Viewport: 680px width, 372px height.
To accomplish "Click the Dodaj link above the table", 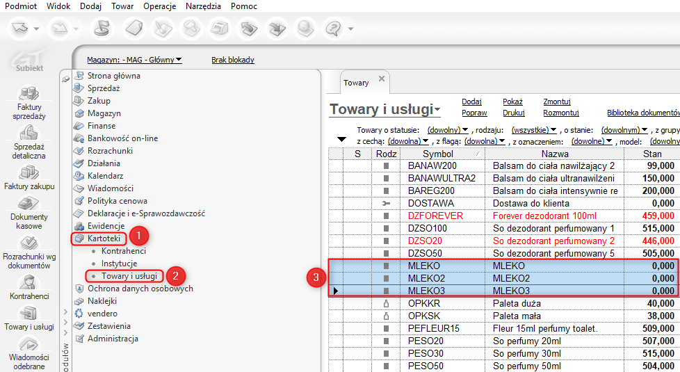I will [x=472, y=102].
